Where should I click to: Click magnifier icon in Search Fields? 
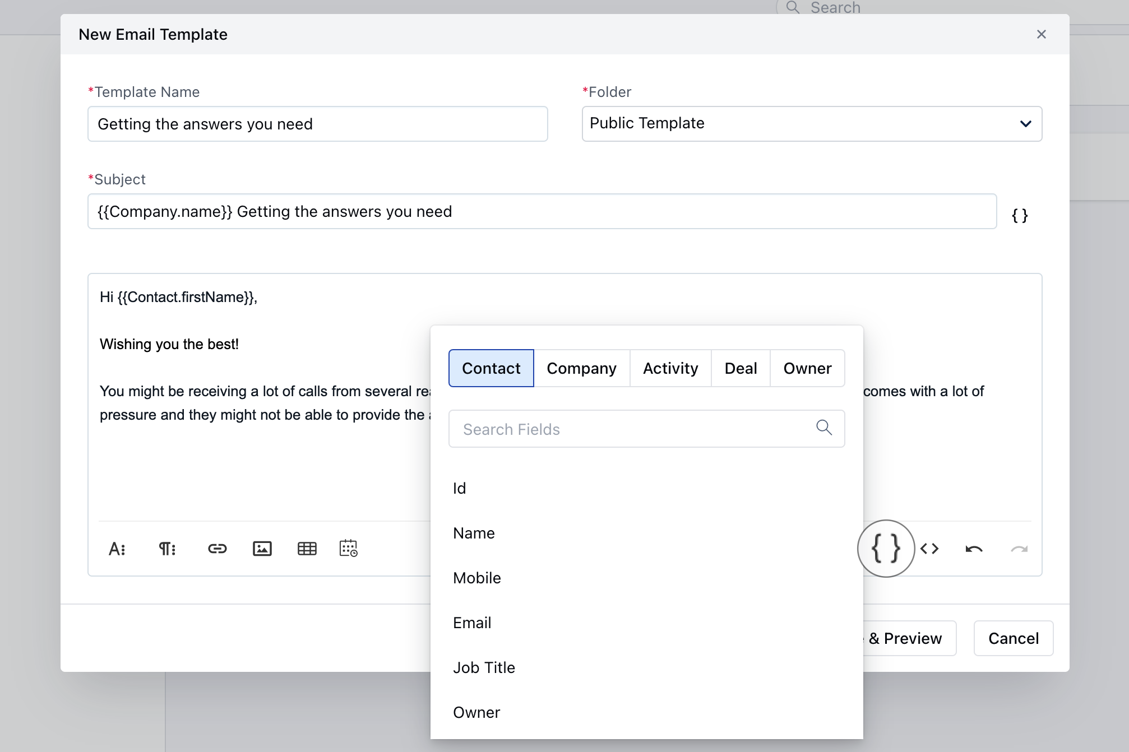coord(823,428)
